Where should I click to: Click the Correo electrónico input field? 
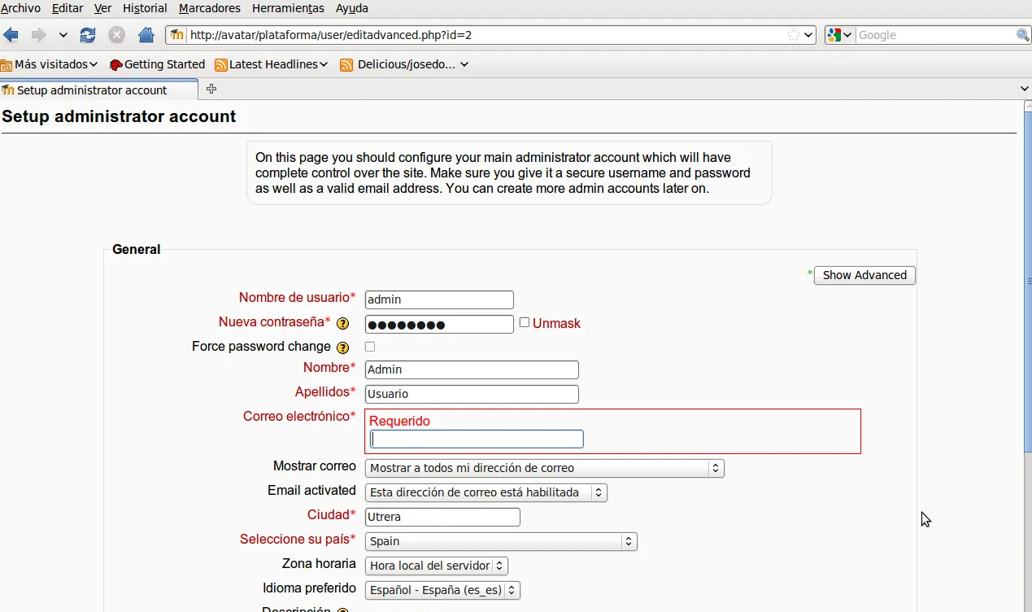477,439
